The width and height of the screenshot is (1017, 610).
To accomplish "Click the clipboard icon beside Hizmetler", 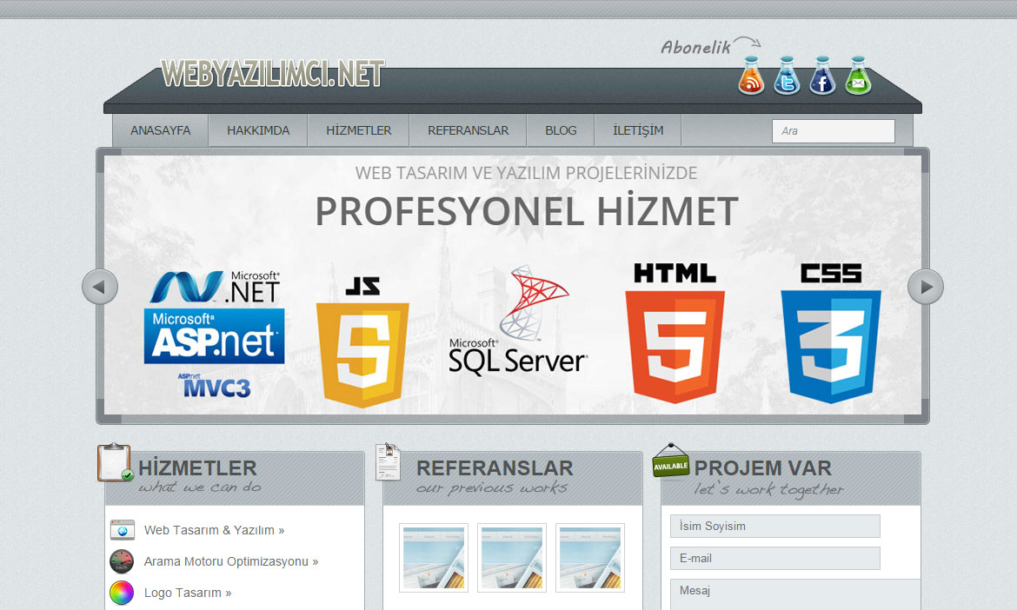I will [115, 462].
